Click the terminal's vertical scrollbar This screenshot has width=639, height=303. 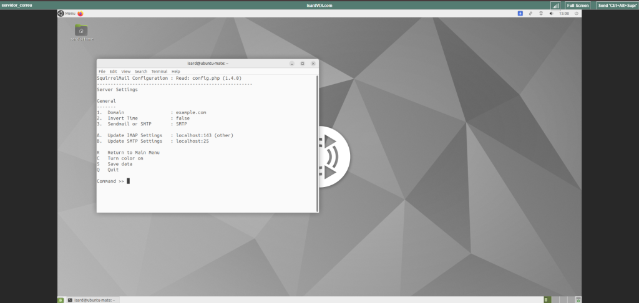click(317, 143)
